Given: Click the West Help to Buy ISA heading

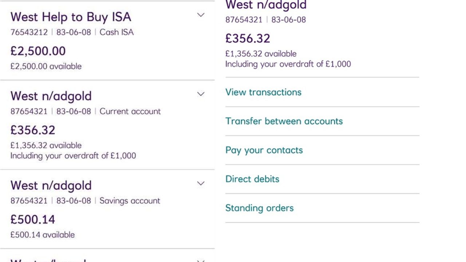Looking at the screenshot, I should point(71,17).
